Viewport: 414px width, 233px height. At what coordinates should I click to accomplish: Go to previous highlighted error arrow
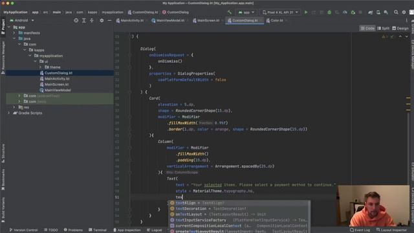click(400, 36)
